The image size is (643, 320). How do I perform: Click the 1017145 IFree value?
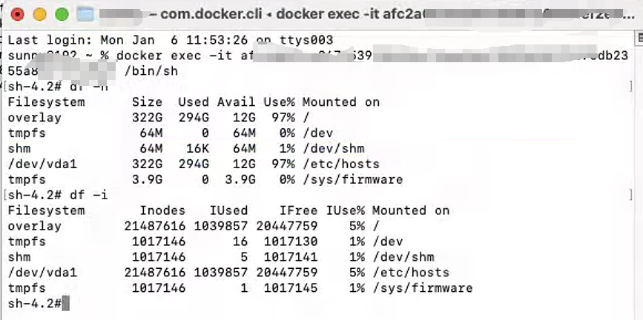(x=291, y=288)
